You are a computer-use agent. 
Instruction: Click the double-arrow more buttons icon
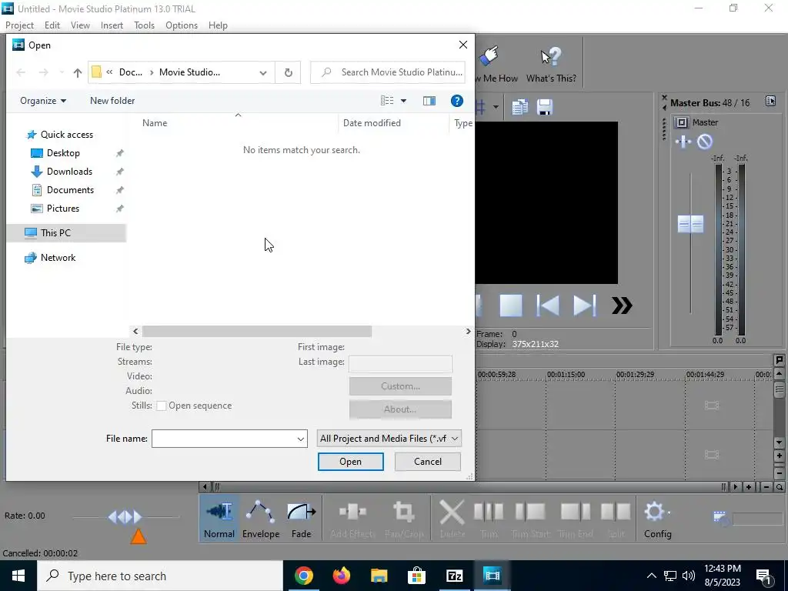click(x=622, y=306)
